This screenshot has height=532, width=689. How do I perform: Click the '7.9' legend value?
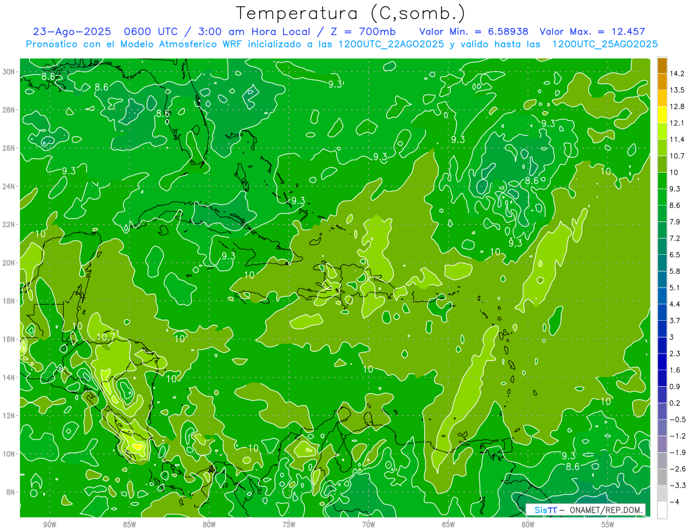[675, 222]
